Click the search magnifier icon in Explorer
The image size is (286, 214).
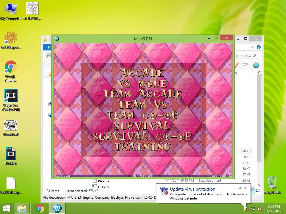pos(254,56)
